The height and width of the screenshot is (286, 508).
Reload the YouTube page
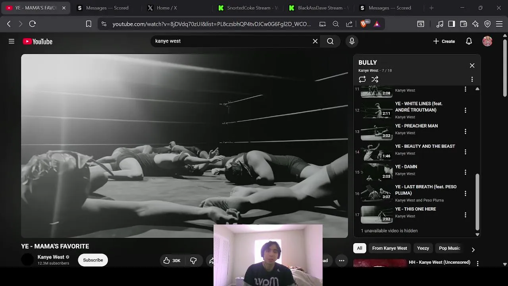(x=33, y=24)
